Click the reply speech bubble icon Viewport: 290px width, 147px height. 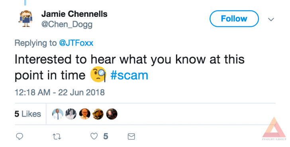(x=20, y=137)
